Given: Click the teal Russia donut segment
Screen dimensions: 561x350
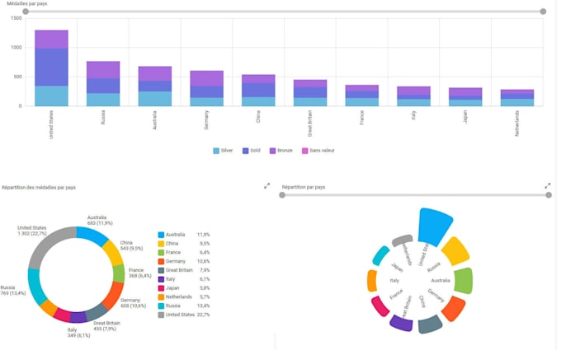Looking at the screenshot, I should (x=35, y=286).
